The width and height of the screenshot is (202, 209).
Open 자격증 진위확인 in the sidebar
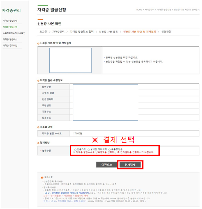pos(10,46)
